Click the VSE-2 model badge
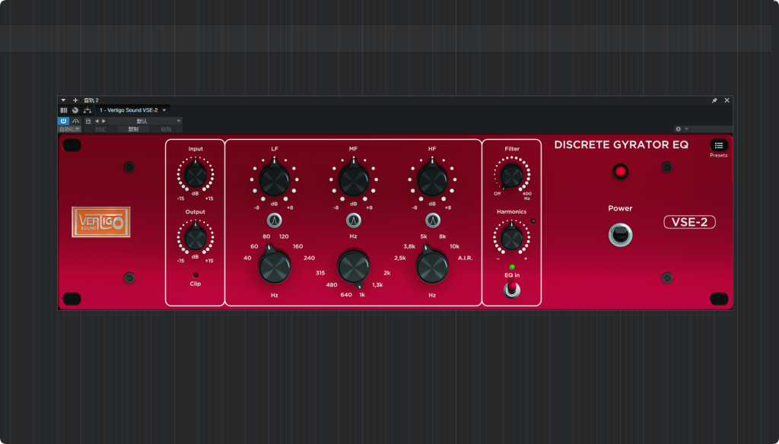This screenshot has height=444, width=779. (x=689, y=222)
